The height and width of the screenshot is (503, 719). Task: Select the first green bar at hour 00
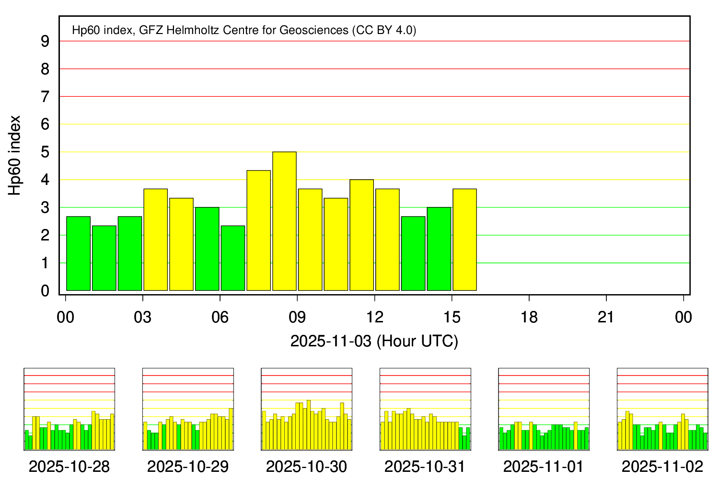pyautogui.click(x=78, y=253)
